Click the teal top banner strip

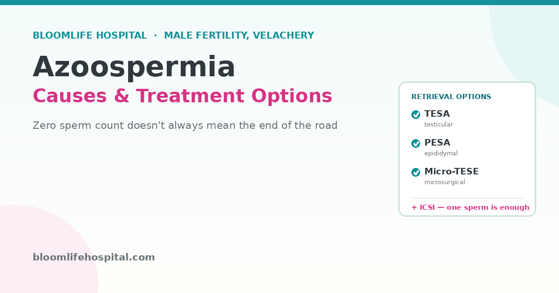[279, 2]
